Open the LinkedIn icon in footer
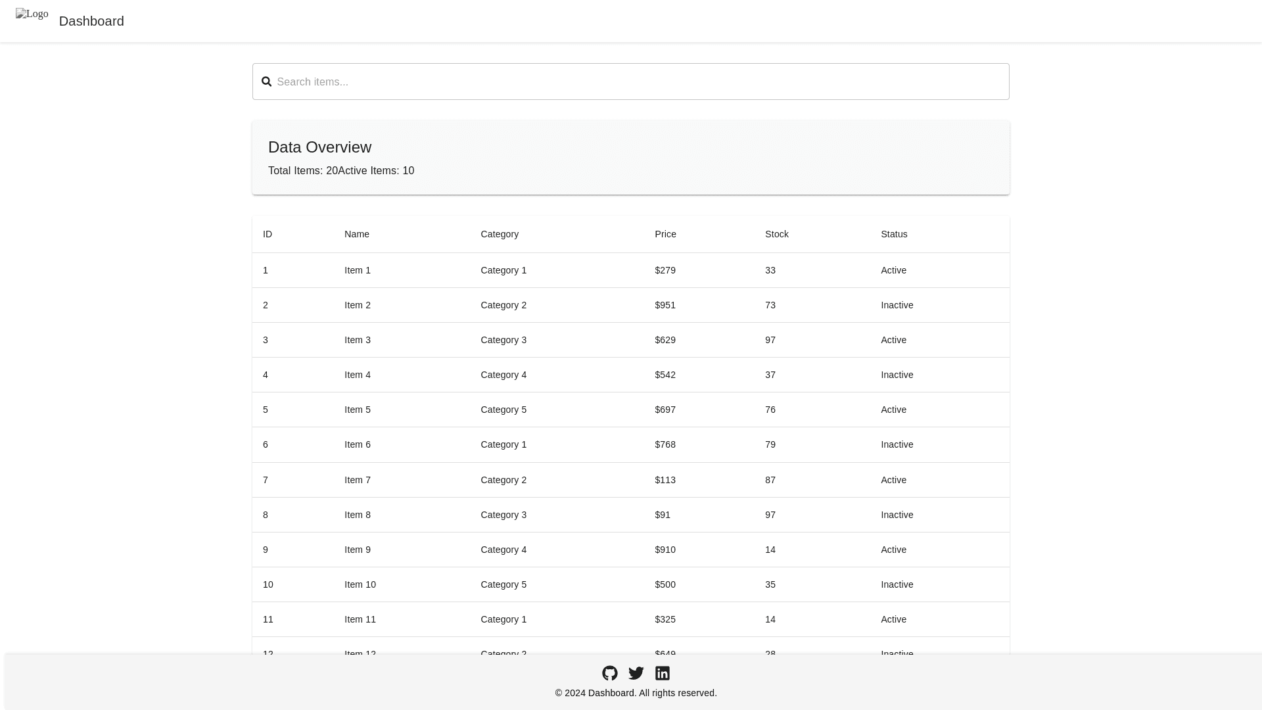Image resolution: width=1262 pixels, height=710 pixels. [x=662, y=673]
